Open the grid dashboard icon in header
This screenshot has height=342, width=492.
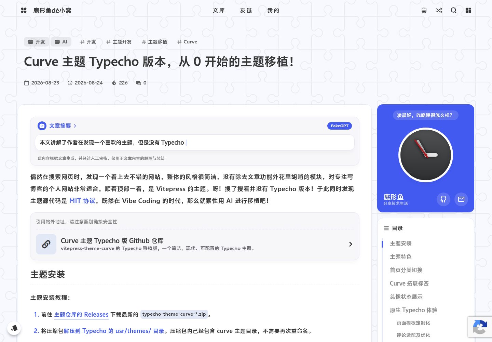pos(468,11)
